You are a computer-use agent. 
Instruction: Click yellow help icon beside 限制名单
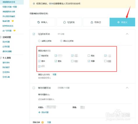[x=43, y=122]
